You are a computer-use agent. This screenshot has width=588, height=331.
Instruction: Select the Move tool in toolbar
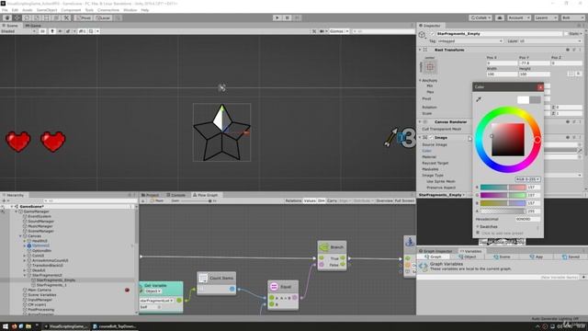tap(17, 17)
